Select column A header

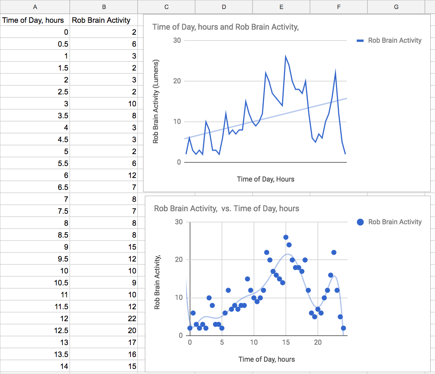click(35, 7)
